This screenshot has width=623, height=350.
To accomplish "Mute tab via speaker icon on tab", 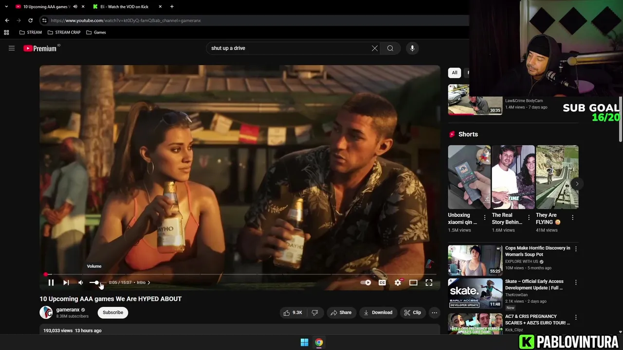I will pyautogui.click(x=75, y=7).
